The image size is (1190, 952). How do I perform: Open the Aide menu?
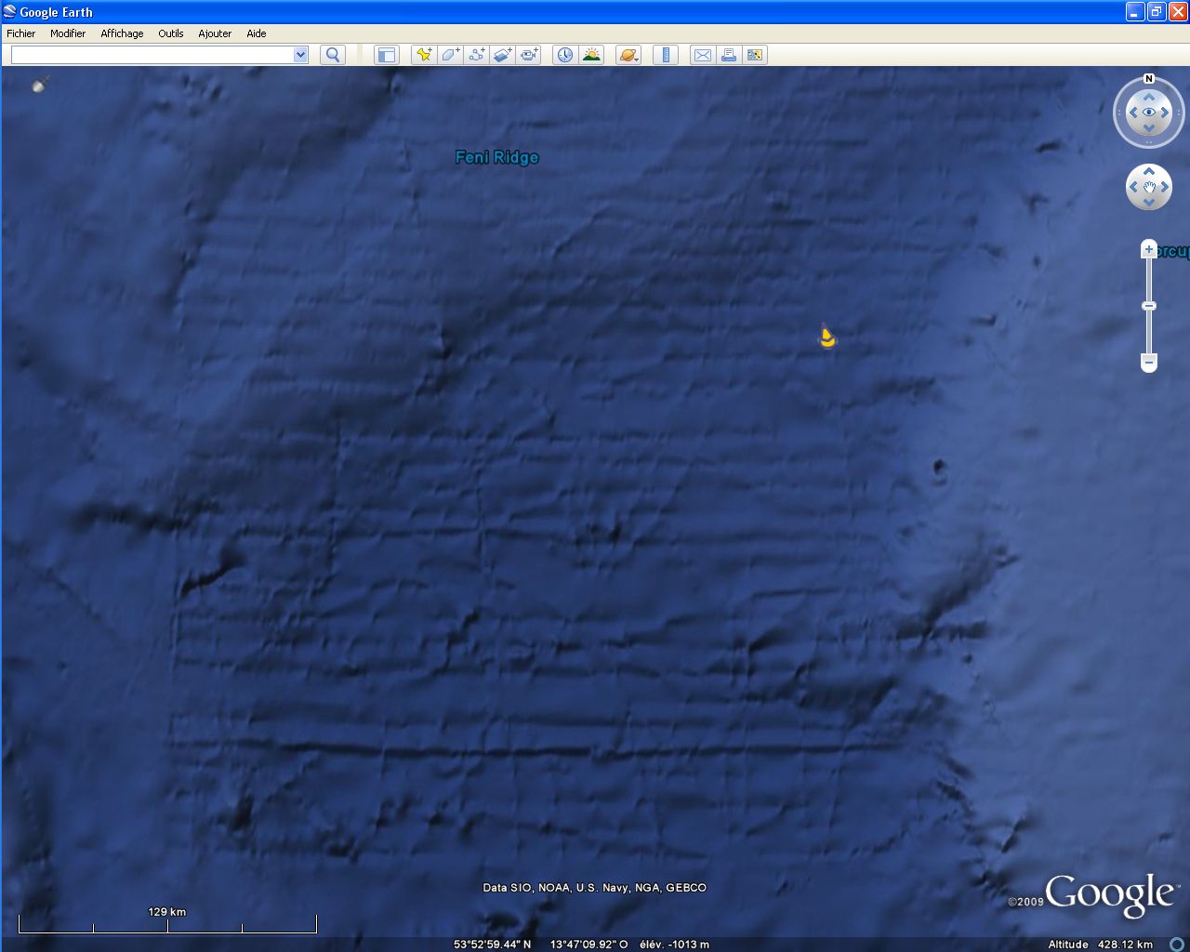(x=257, y=33)
